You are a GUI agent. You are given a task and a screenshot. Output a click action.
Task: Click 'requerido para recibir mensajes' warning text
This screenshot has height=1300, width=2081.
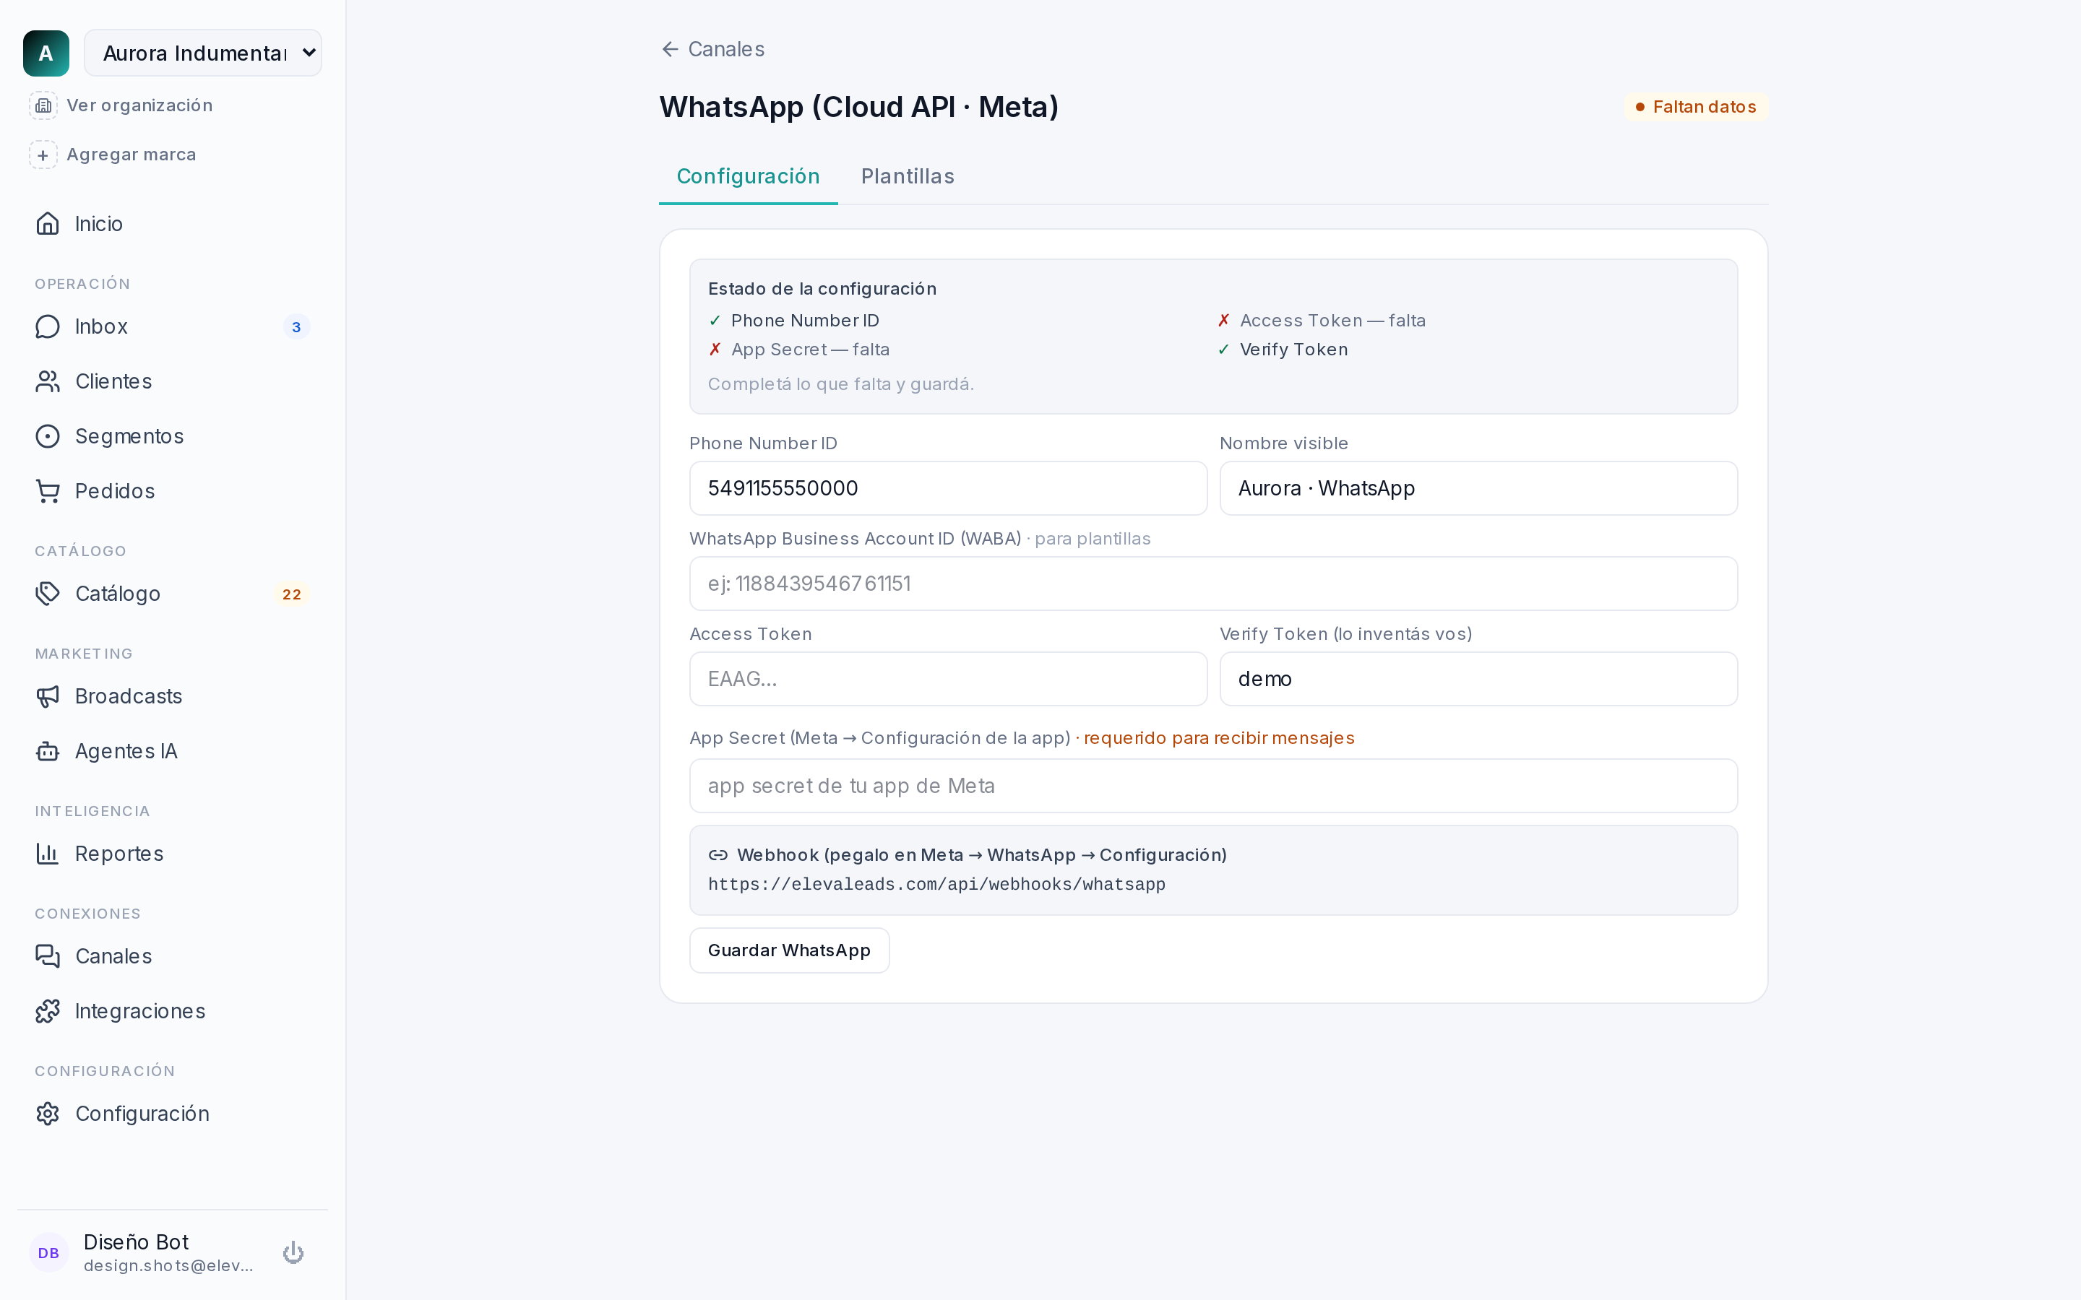click(1218, 739)
